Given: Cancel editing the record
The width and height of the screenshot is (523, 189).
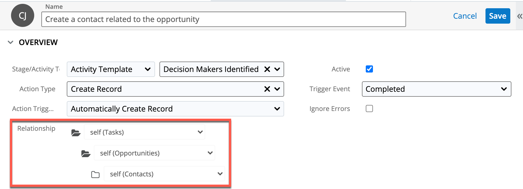Looking at the screenshot, I should [x=465, y=16].
